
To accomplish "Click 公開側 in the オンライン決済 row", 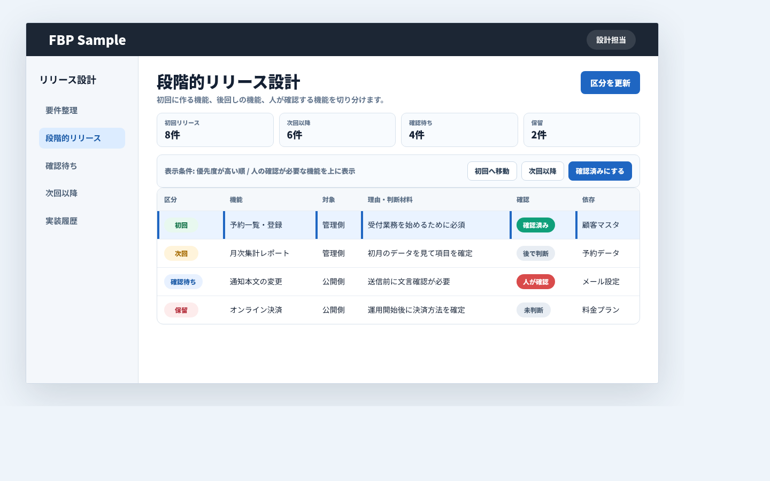I will pyautogui.click(x=334, y=310).
